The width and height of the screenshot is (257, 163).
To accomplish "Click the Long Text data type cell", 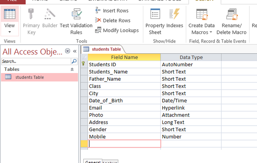I will (191, 122).
